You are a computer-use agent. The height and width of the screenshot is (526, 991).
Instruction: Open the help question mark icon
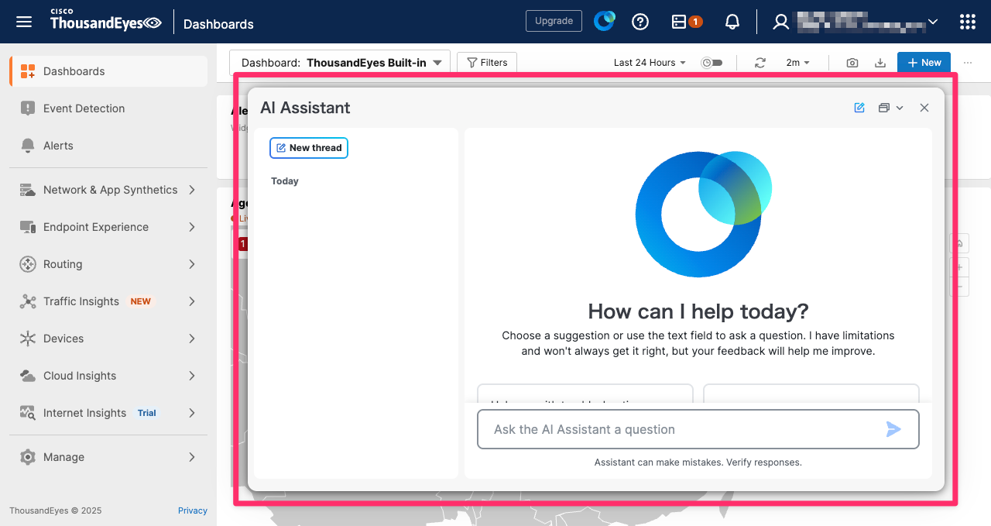pos(640,22)
